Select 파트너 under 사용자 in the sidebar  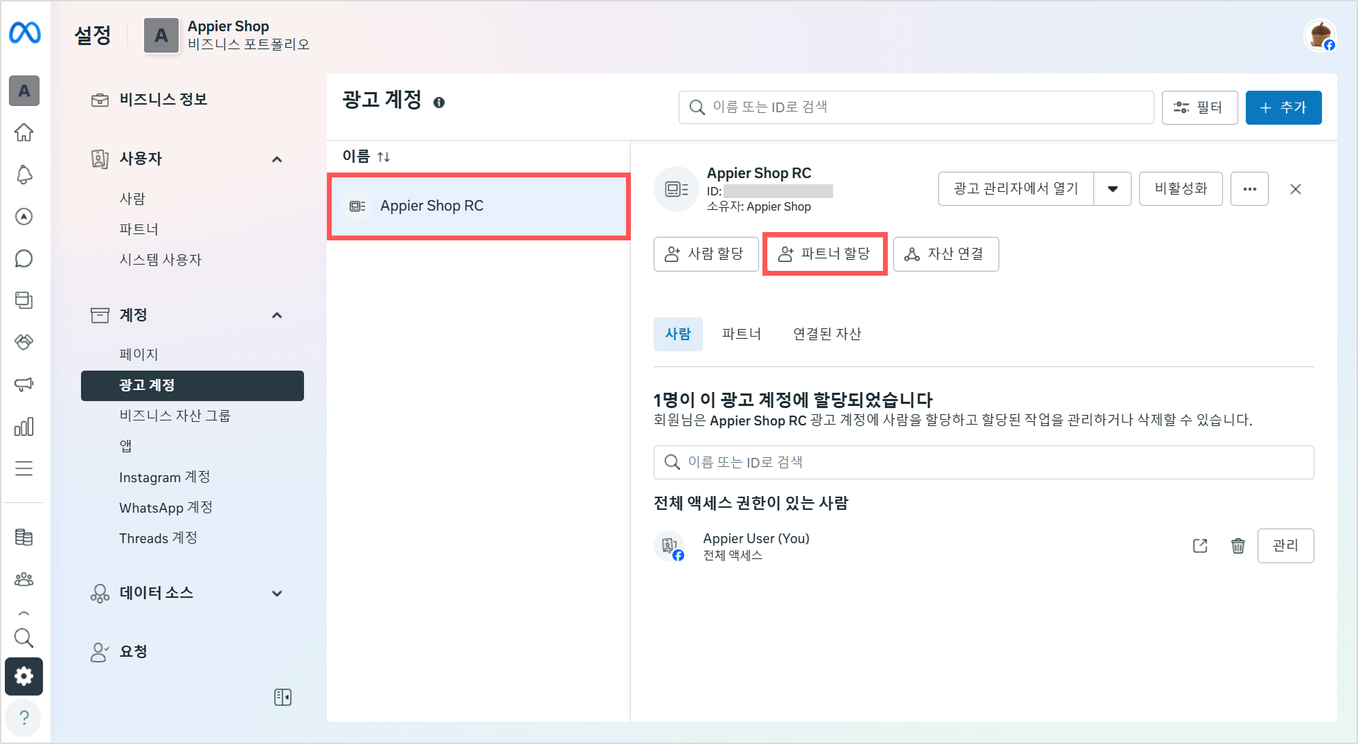pos(139,229)
